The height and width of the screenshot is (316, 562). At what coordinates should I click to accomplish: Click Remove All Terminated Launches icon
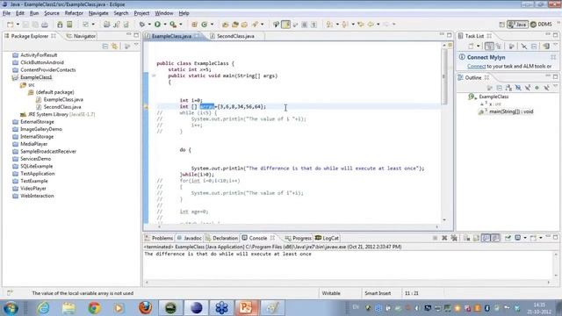pos(454,238)
